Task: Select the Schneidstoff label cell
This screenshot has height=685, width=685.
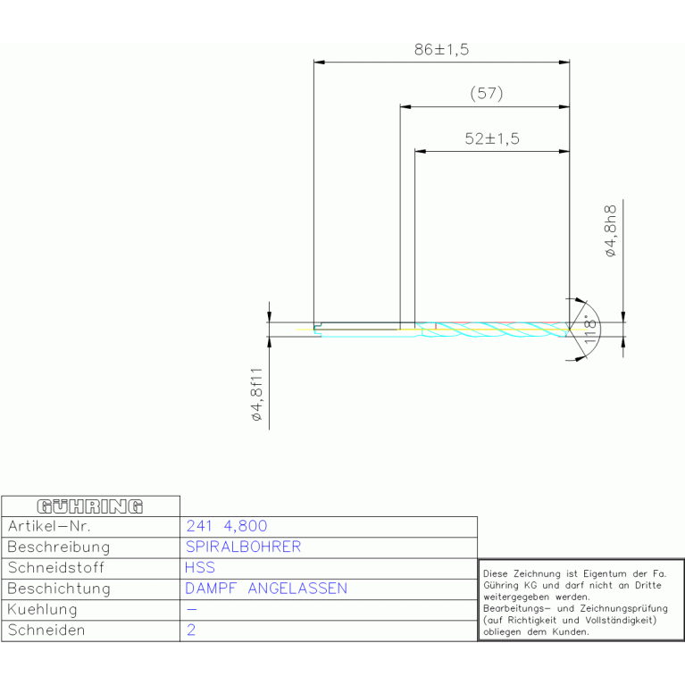Action: coord(56,567)
